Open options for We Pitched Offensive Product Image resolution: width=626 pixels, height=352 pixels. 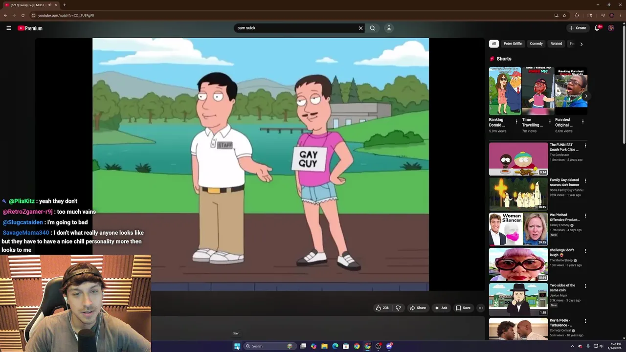(x=585, y=216)
